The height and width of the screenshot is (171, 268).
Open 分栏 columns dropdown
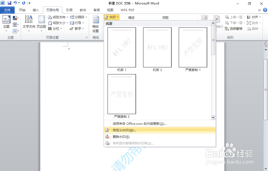tap(55, 29)
